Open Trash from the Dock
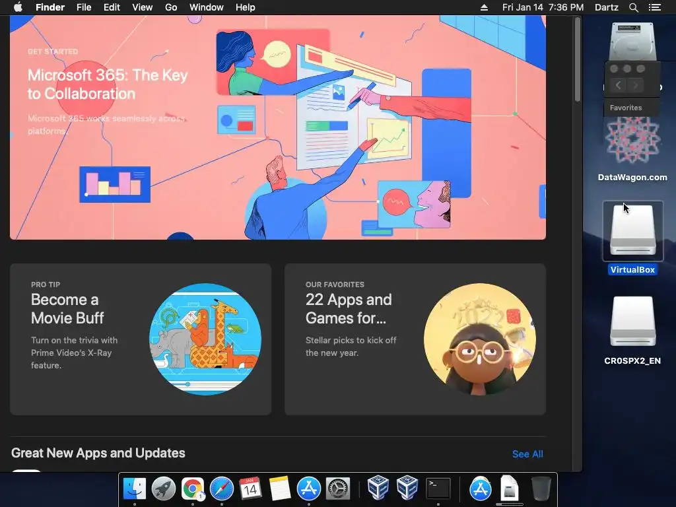Screen dimensions: 676x507 pos(541,489)
